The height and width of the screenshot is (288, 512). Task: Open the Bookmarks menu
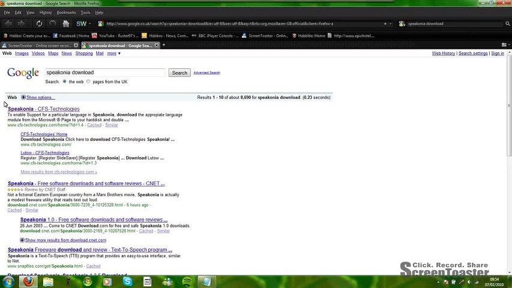(x=66, y=13)
